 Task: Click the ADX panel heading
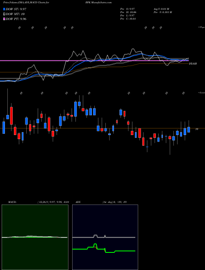(78, 202)
